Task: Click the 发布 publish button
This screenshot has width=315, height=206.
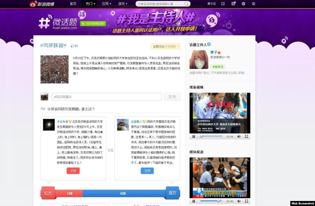Action: tap(172, 97)
